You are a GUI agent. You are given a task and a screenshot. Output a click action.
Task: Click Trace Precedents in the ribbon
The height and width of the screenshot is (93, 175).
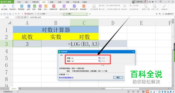113,6
